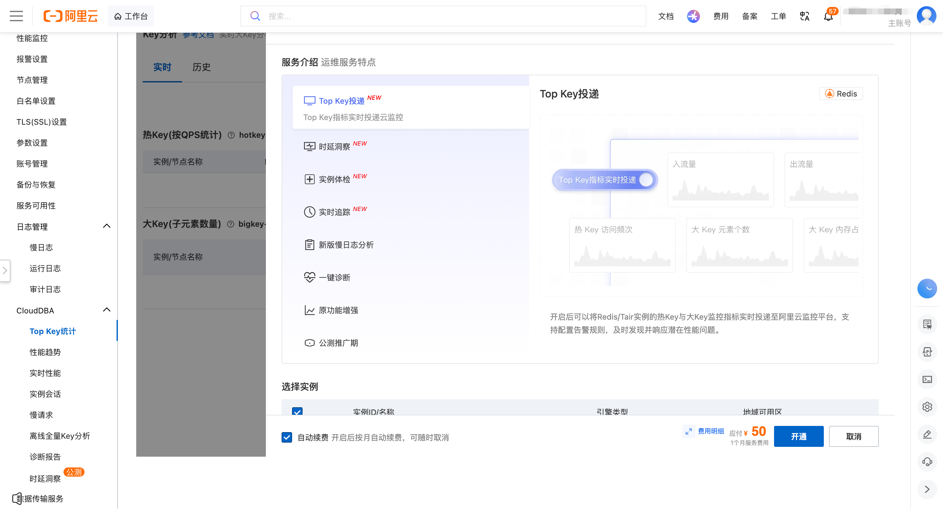Select Top Key统计 under CloudDBA
The width and height of the screenshot is (943, 509).
pyautogui.click(x=53, y=331)
